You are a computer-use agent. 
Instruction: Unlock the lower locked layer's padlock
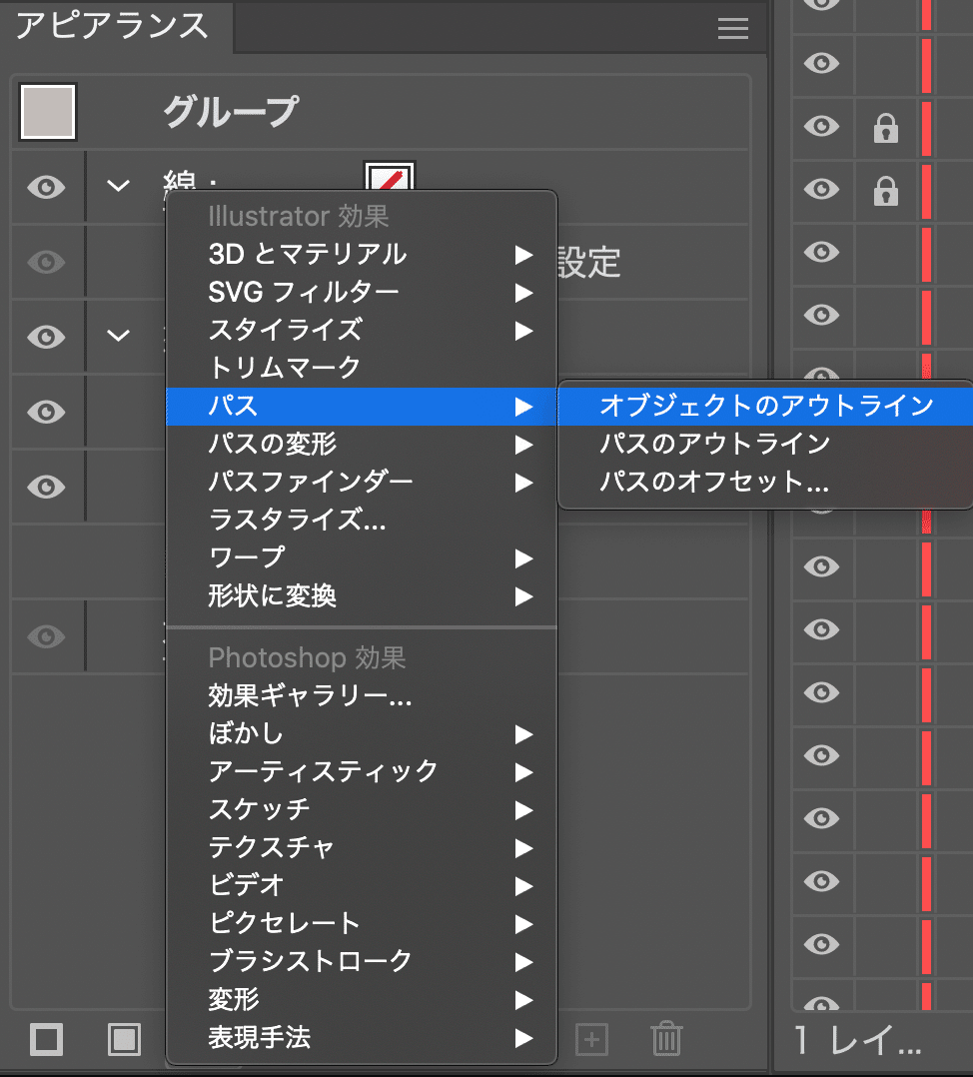click(x=886, y=191)
